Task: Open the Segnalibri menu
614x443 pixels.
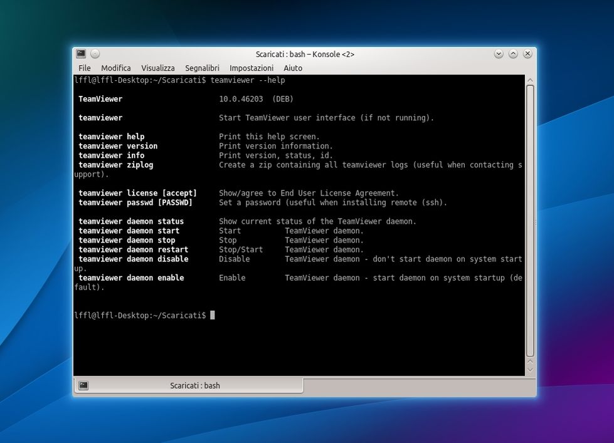Action: (202, 68)
